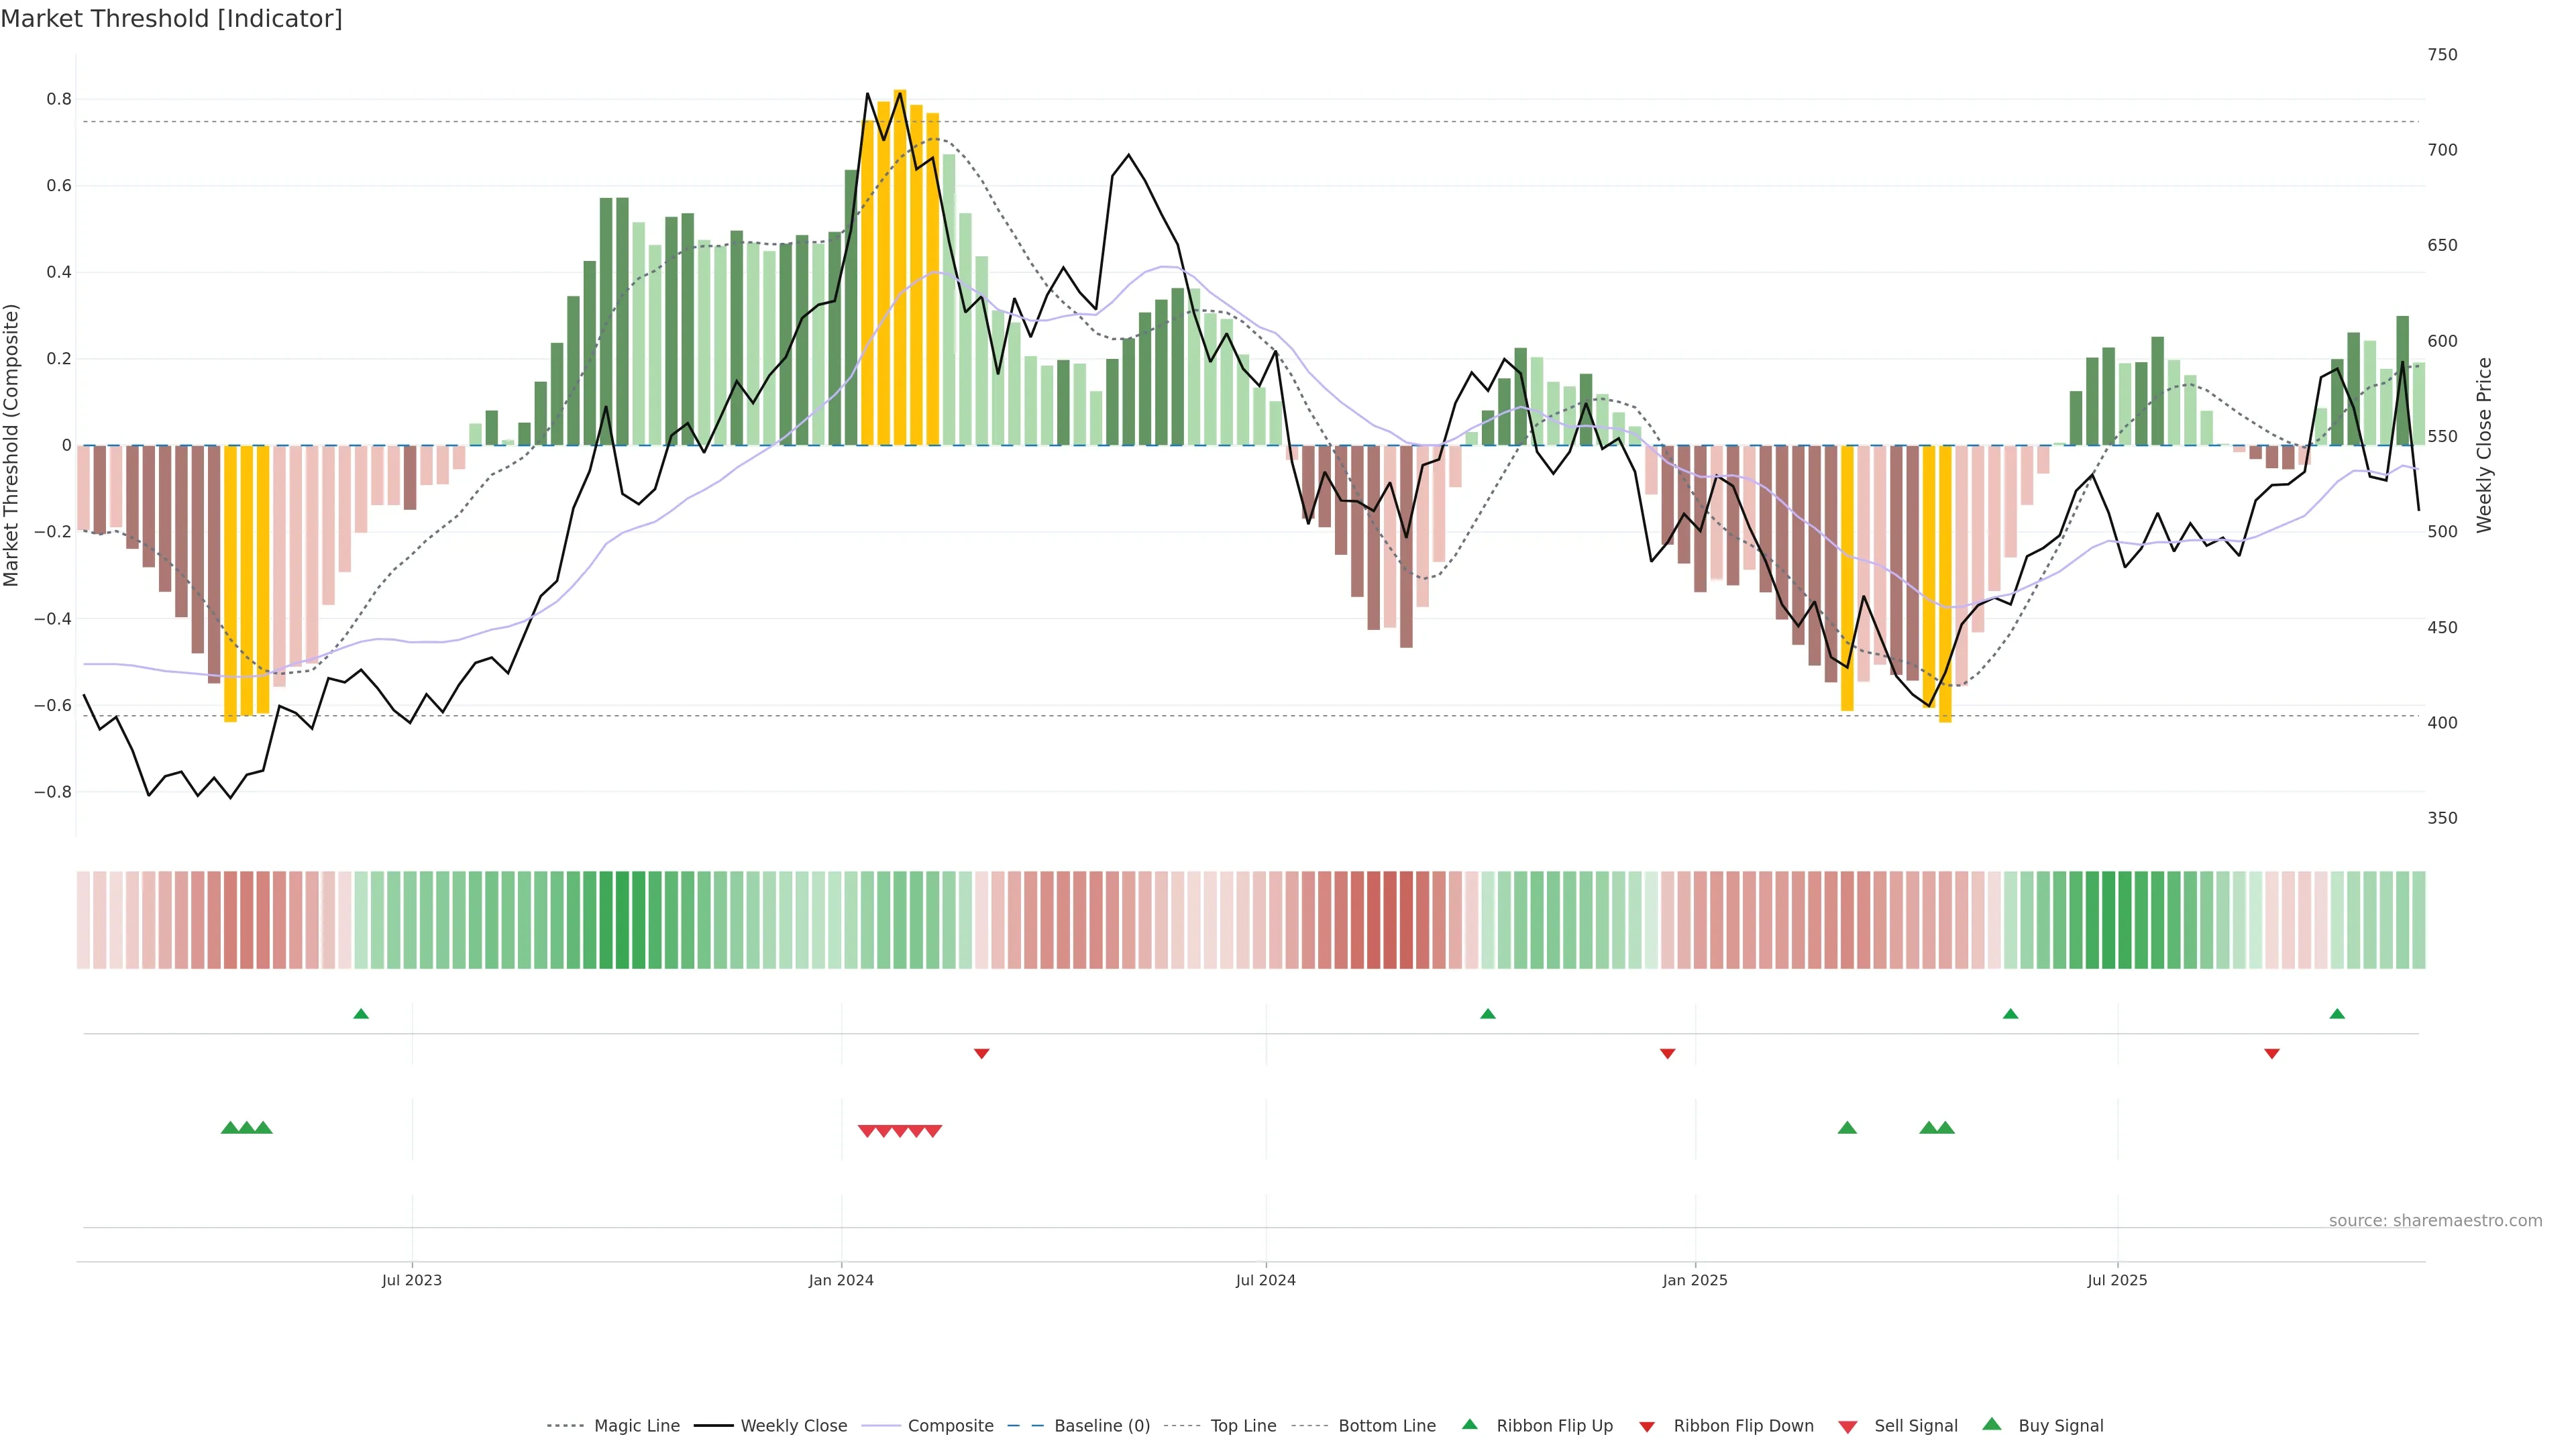Click the Sell Signal red triangle in legend
The width and height of the screenshot is (2576, 1449).
pos(1848,1427)
